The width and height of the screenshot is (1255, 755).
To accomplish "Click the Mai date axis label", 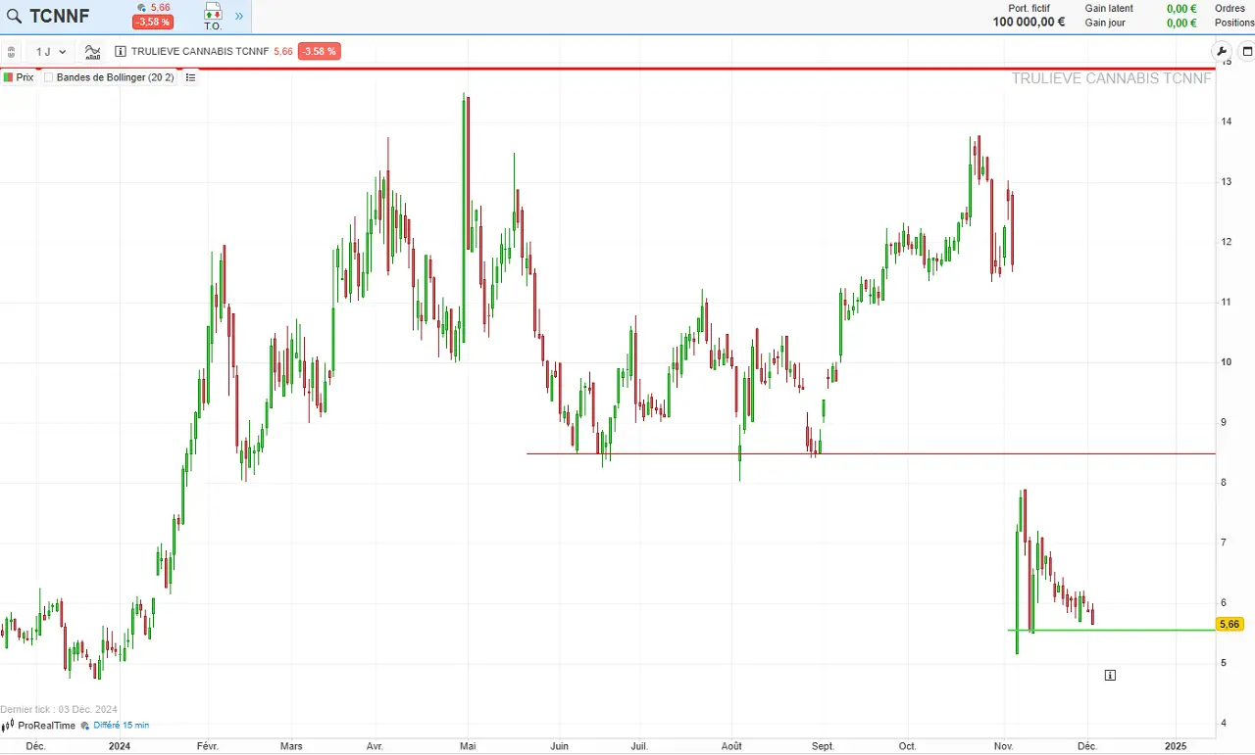I will click(x=469, y=746).
